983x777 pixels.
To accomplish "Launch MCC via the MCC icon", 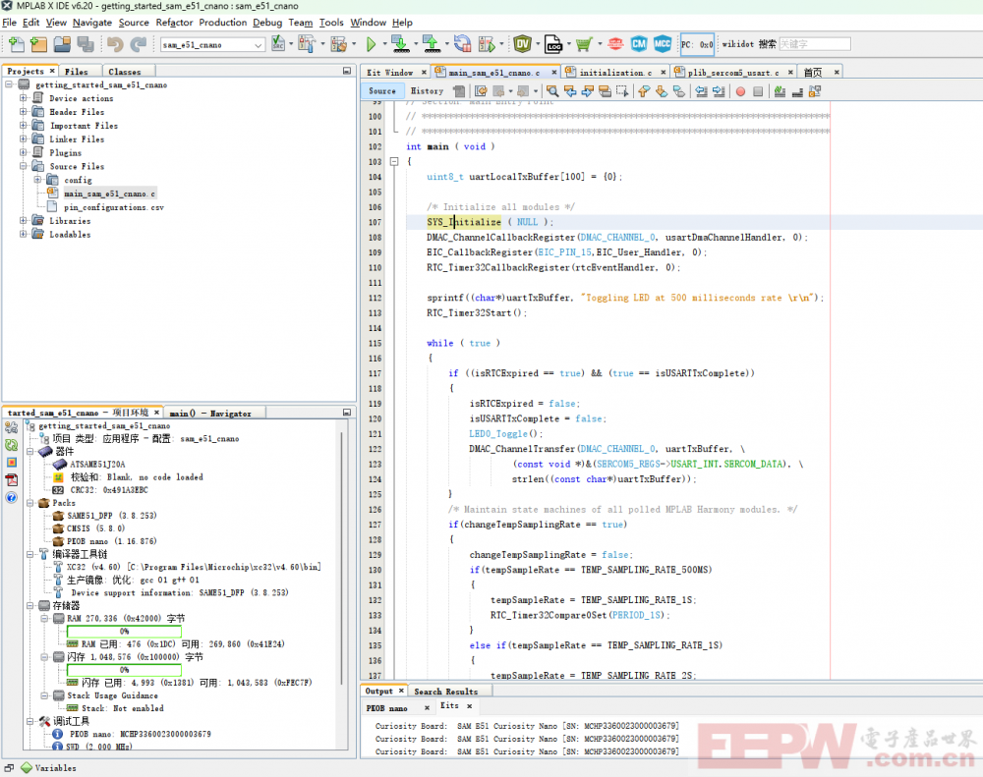I will click(663, 44).
